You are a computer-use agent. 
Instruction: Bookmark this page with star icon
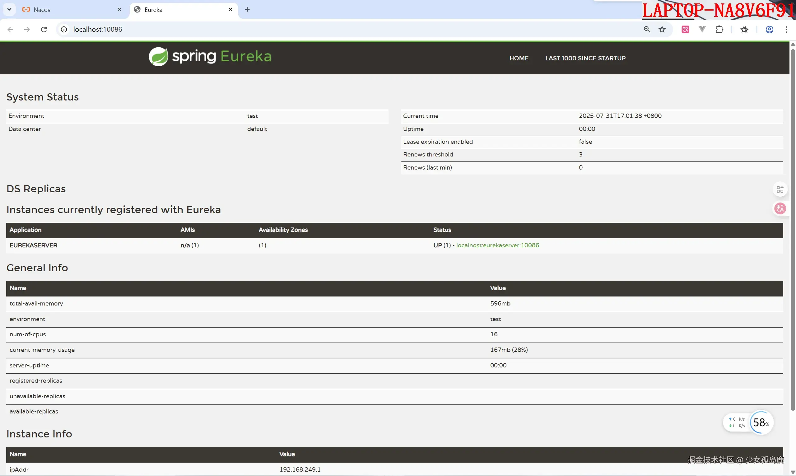point(662,30)
